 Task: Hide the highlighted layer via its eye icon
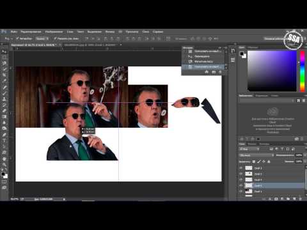(x=241, y=185)
